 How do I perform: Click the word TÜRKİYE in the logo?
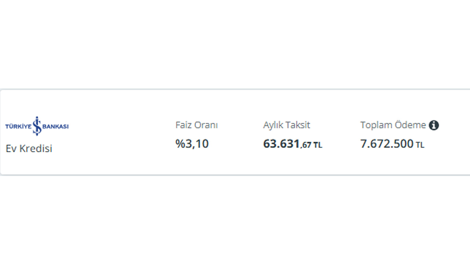[x=18, y=126]
